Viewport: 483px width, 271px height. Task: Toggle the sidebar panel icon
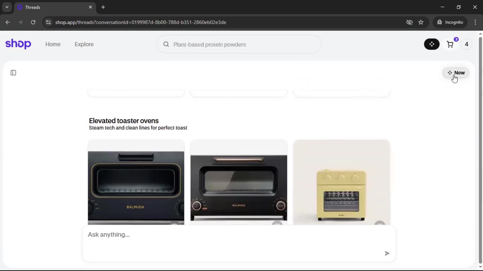click(x=13, y=73)
